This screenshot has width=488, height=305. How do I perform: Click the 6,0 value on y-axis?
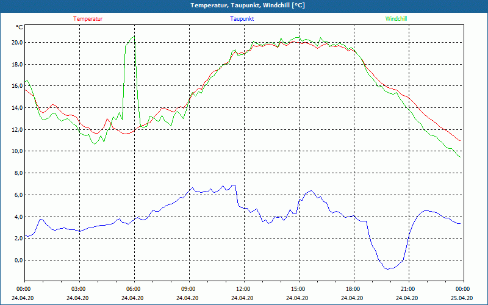[x=18, y=195]
